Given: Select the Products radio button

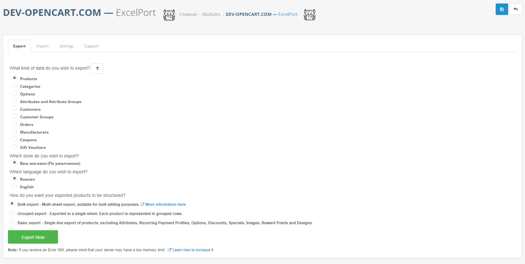Looking at the screenshot, I should pyautogui.click(x=14, y=78).
